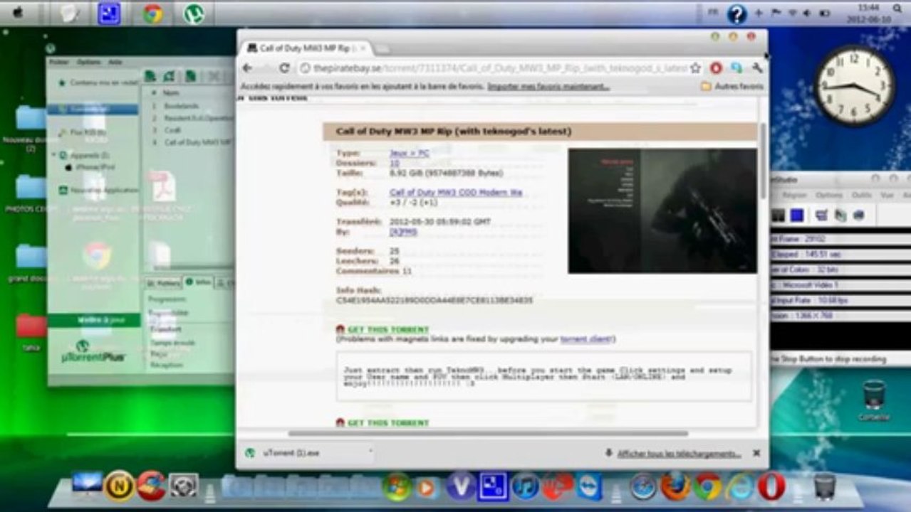Click the stop recording blue square icon
This screenshot has height=512, width=911.
797,215
